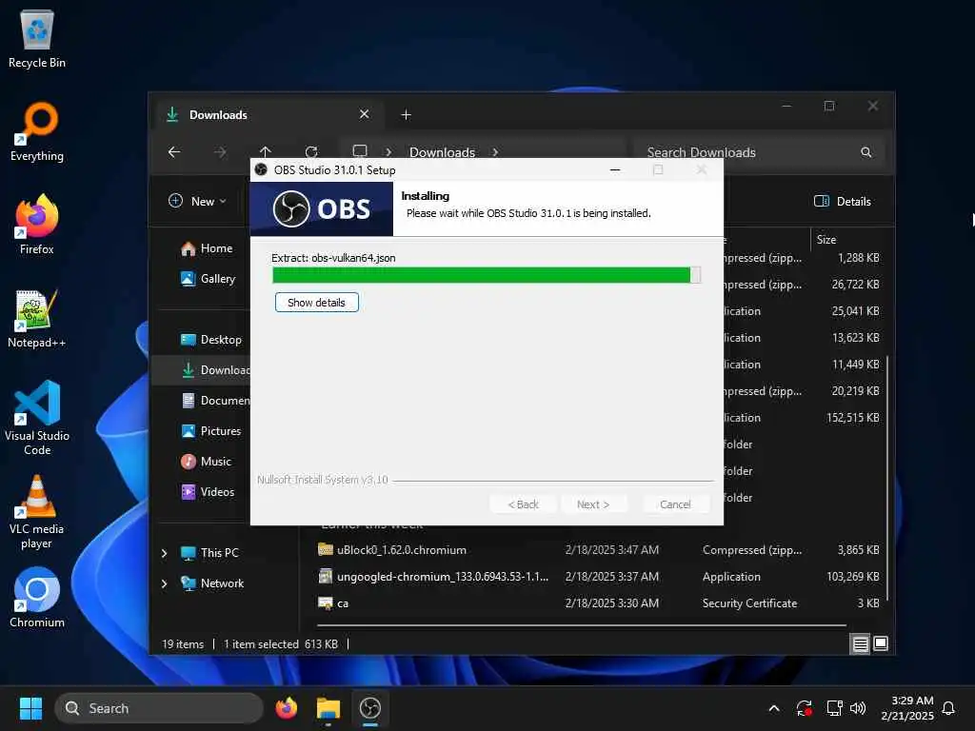Show hidden system tray icons
The width and height of the screenshot is (975, 731).
click(774, 708)
